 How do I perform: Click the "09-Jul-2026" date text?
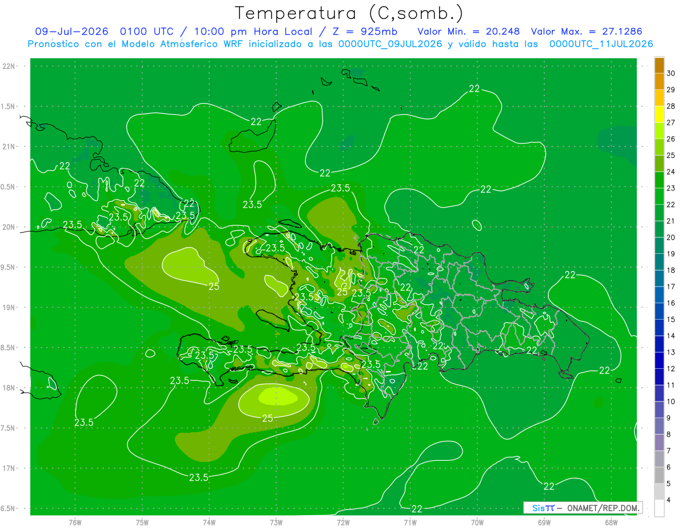[x=71, y=31]
